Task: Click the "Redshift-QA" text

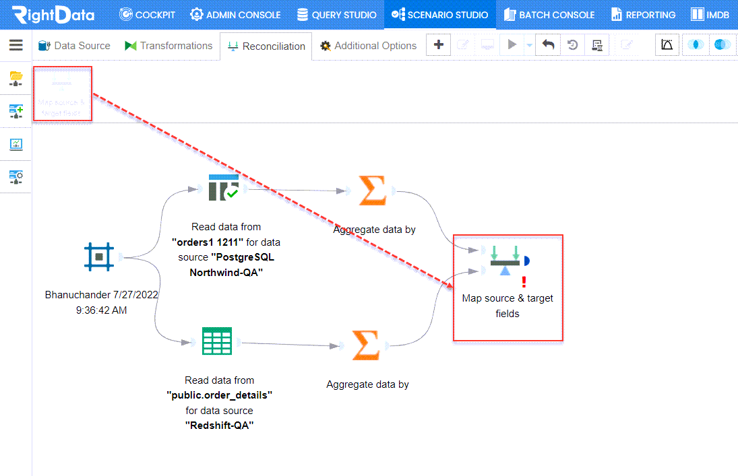Action: point(219,426)
